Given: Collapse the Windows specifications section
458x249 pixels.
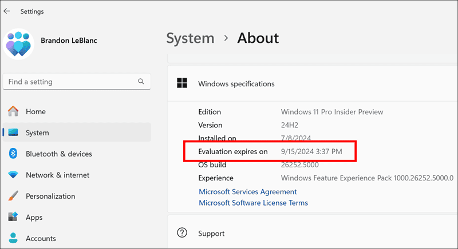Looking at the screenshot, I should 313,83.
